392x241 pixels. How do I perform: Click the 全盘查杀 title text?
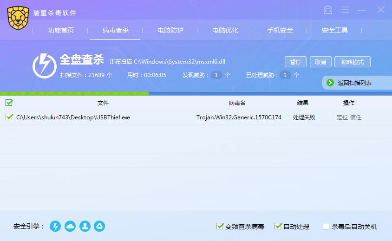[82, 59]
